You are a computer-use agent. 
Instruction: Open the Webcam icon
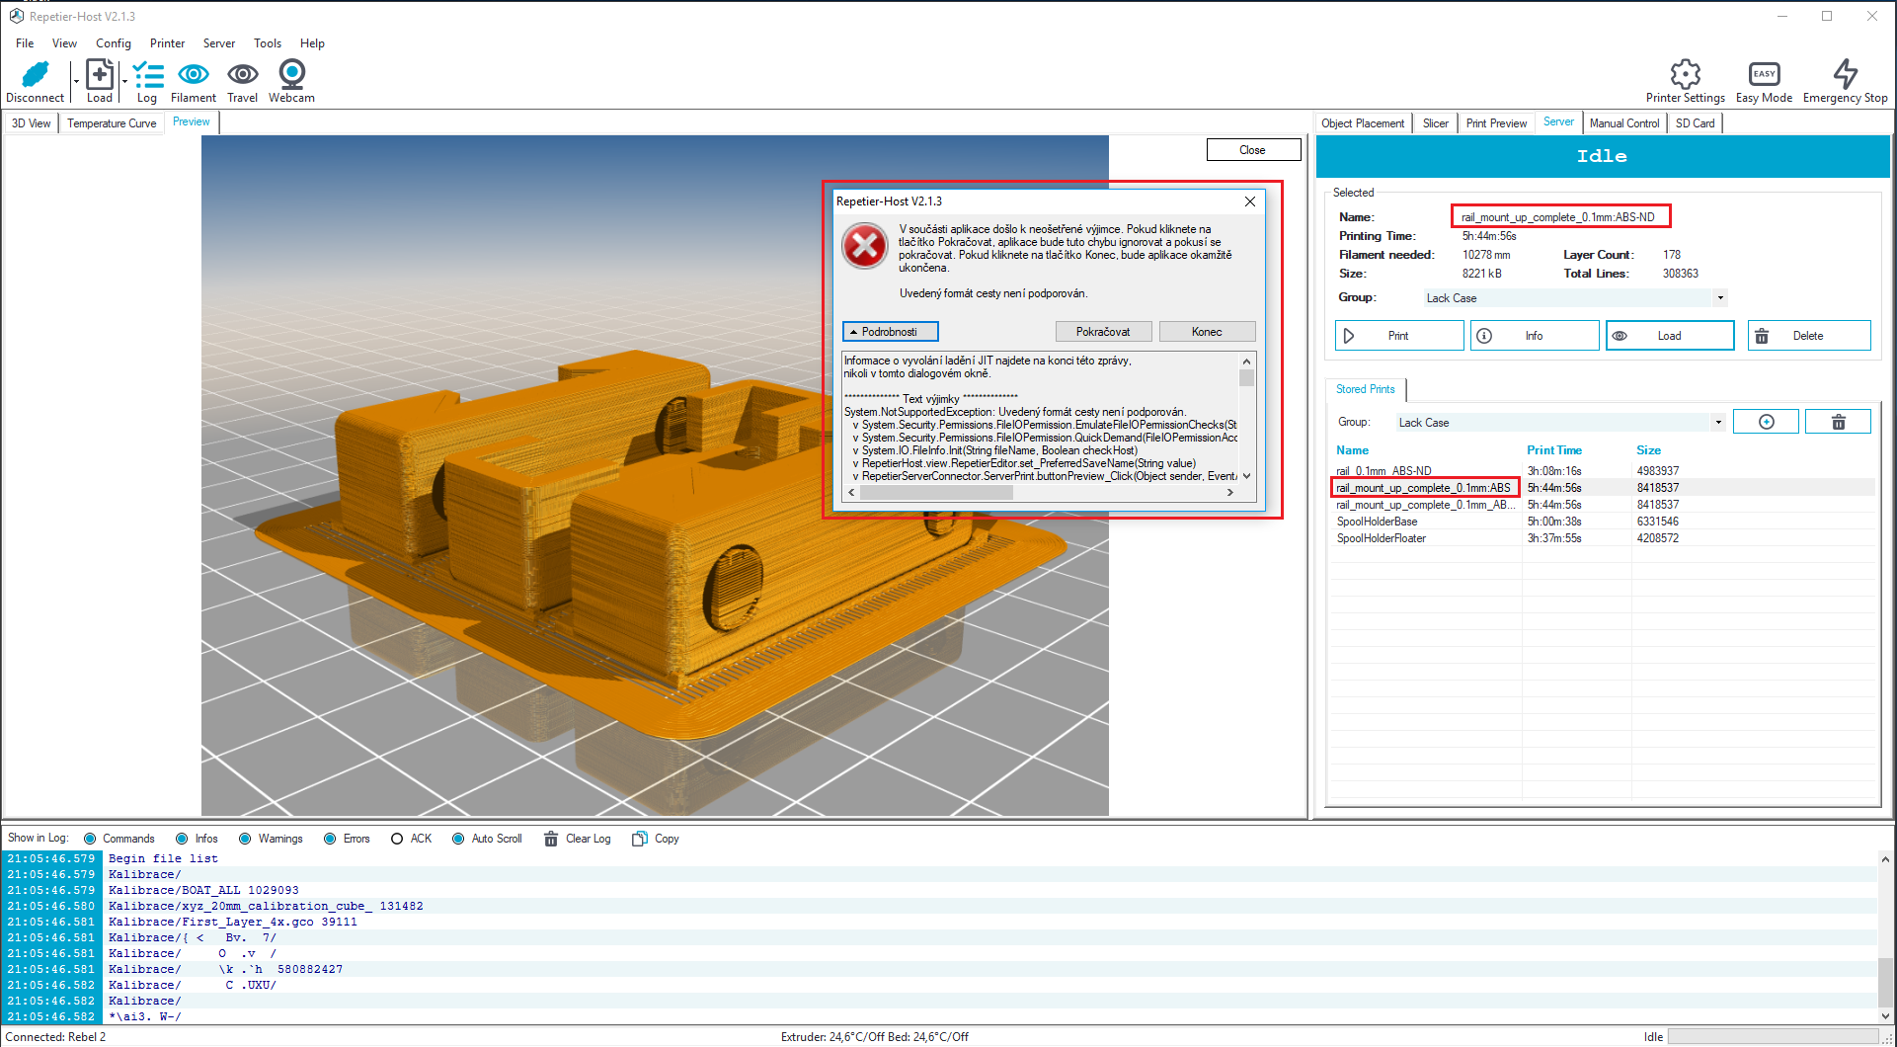click(x=292, y=74)
